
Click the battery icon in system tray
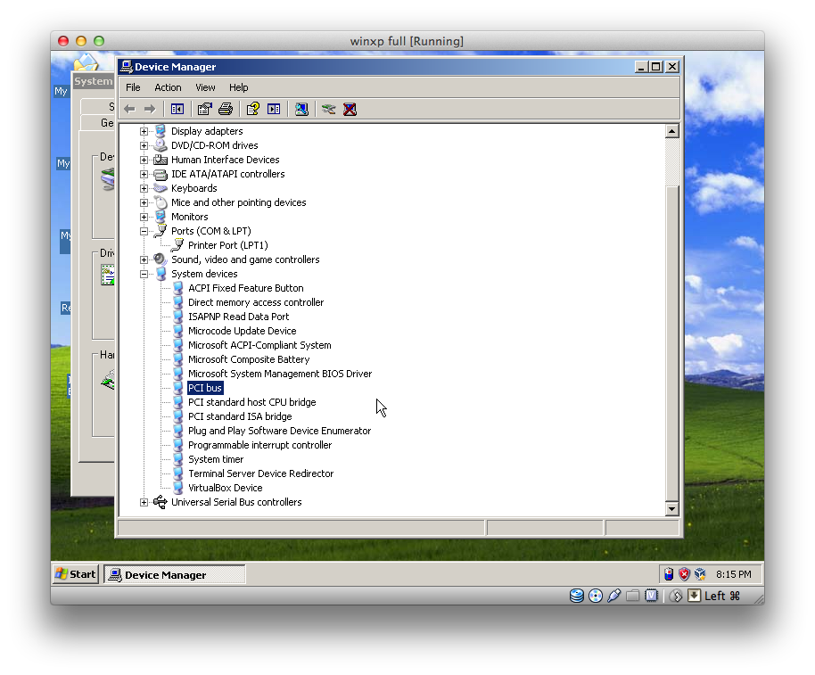tap(669, 575)
